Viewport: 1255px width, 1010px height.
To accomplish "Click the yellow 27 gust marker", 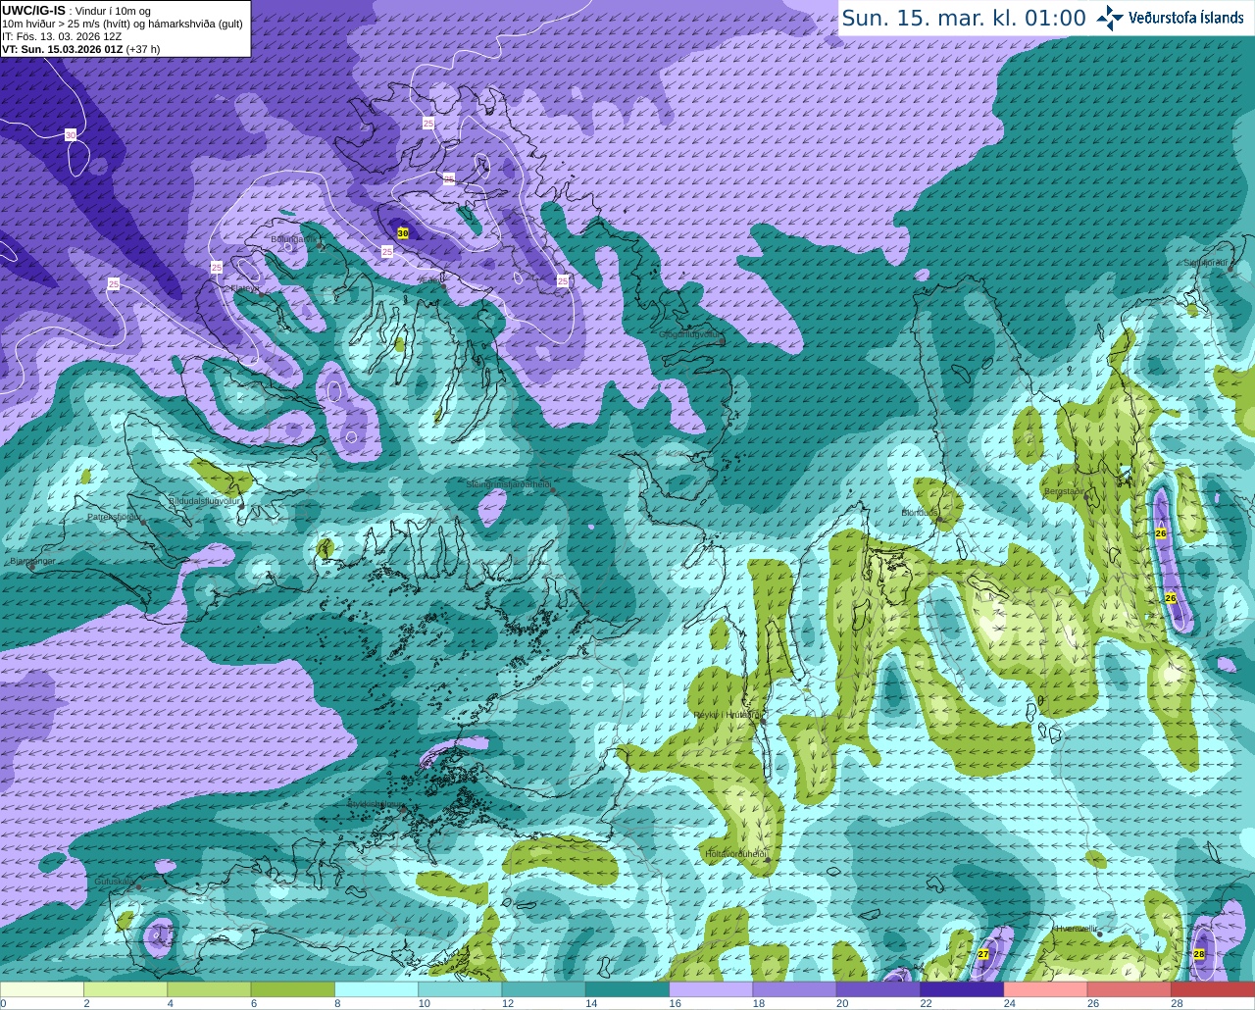I will tap(983, 954).
